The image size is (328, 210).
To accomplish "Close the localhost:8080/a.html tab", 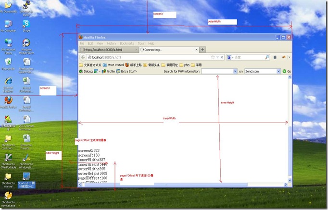I will point(136,49).
